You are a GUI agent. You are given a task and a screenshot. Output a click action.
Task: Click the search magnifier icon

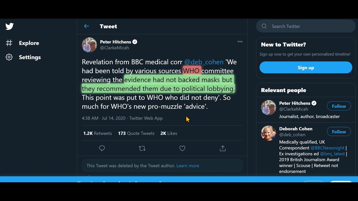pyautogui.click(x=264, y=26)
